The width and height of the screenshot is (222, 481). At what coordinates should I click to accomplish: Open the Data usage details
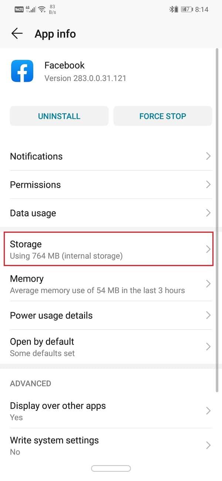tap(110, 213)
